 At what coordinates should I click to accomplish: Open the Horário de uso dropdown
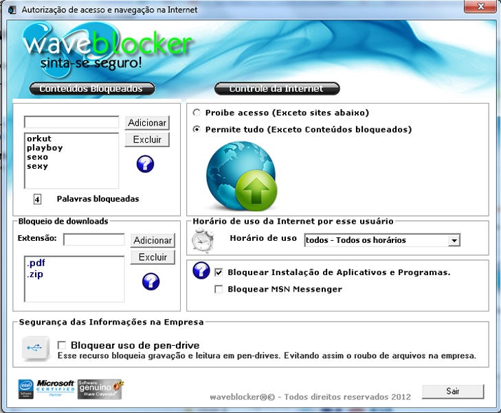(454, 240)
